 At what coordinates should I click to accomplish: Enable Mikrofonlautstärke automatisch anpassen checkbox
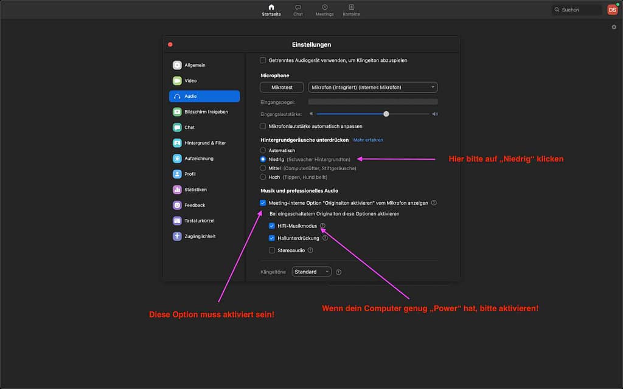263,126
